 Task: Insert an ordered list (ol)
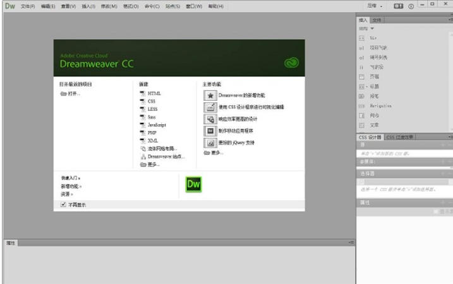[x=373, y=57]
